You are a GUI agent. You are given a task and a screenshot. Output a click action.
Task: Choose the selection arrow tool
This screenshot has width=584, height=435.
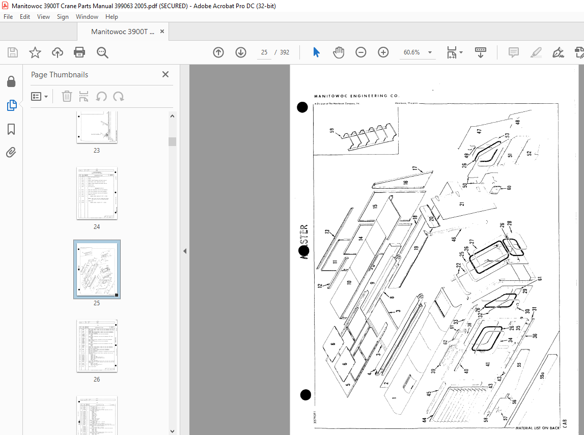(316, 52)
